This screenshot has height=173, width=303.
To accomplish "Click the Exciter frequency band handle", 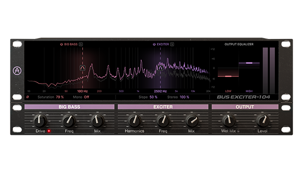I will point(160,68).
